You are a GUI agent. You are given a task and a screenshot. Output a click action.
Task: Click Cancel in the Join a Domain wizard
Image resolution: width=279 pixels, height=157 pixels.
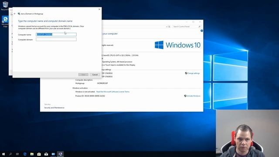coord(95,75)
